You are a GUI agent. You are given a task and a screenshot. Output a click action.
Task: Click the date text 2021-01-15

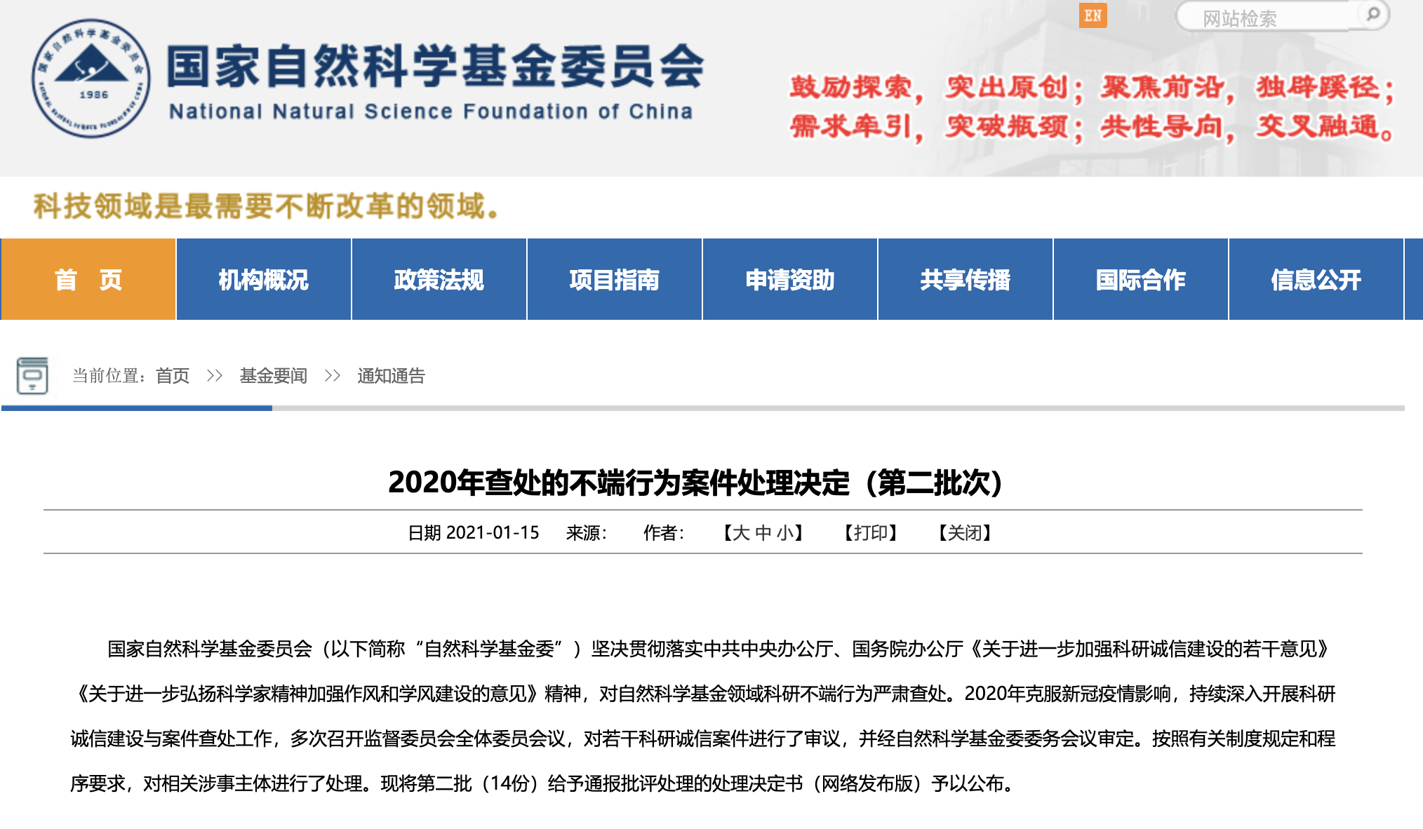(493, 533)
